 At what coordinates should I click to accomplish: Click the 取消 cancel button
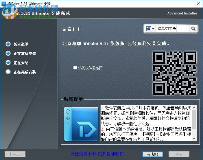(179, 154)
